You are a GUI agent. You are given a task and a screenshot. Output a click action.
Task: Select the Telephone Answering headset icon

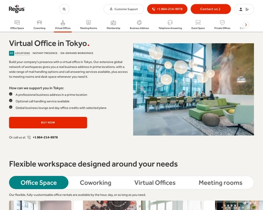click(170, 22)
